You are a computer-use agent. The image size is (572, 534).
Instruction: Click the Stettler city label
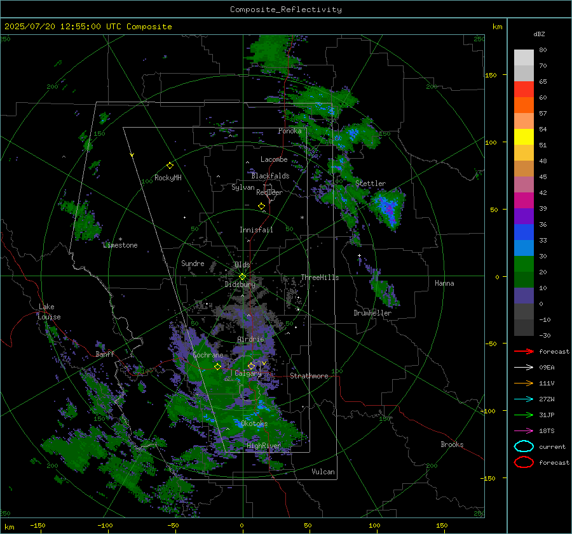tap(371, 184)
